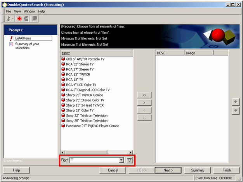Image resolution: width=243 pixels, height=182 pixels.
Task: Minimize the DoubleQuotesSearch window
Action: (228, 5)
